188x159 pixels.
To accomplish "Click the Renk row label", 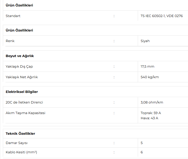I will click(10, 41).
